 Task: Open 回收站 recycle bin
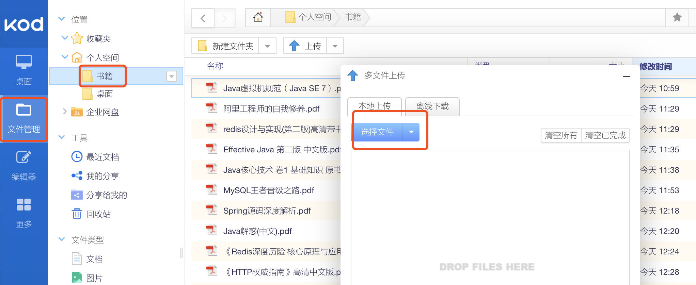pos(91,214)
